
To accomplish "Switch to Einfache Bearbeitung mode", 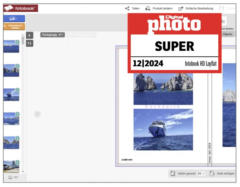I will [196, 8].
